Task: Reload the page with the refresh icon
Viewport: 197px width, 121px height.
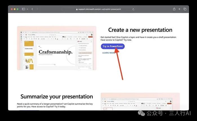Action: (133, 9)
